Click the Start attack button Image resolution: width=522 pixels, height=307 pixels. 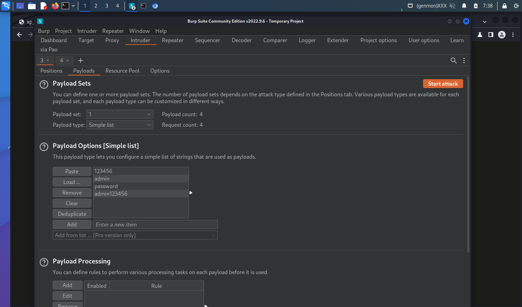coord(443,84)
